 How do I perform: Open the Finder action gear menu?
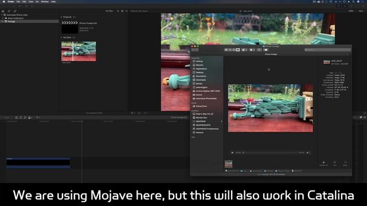[252, 50]
